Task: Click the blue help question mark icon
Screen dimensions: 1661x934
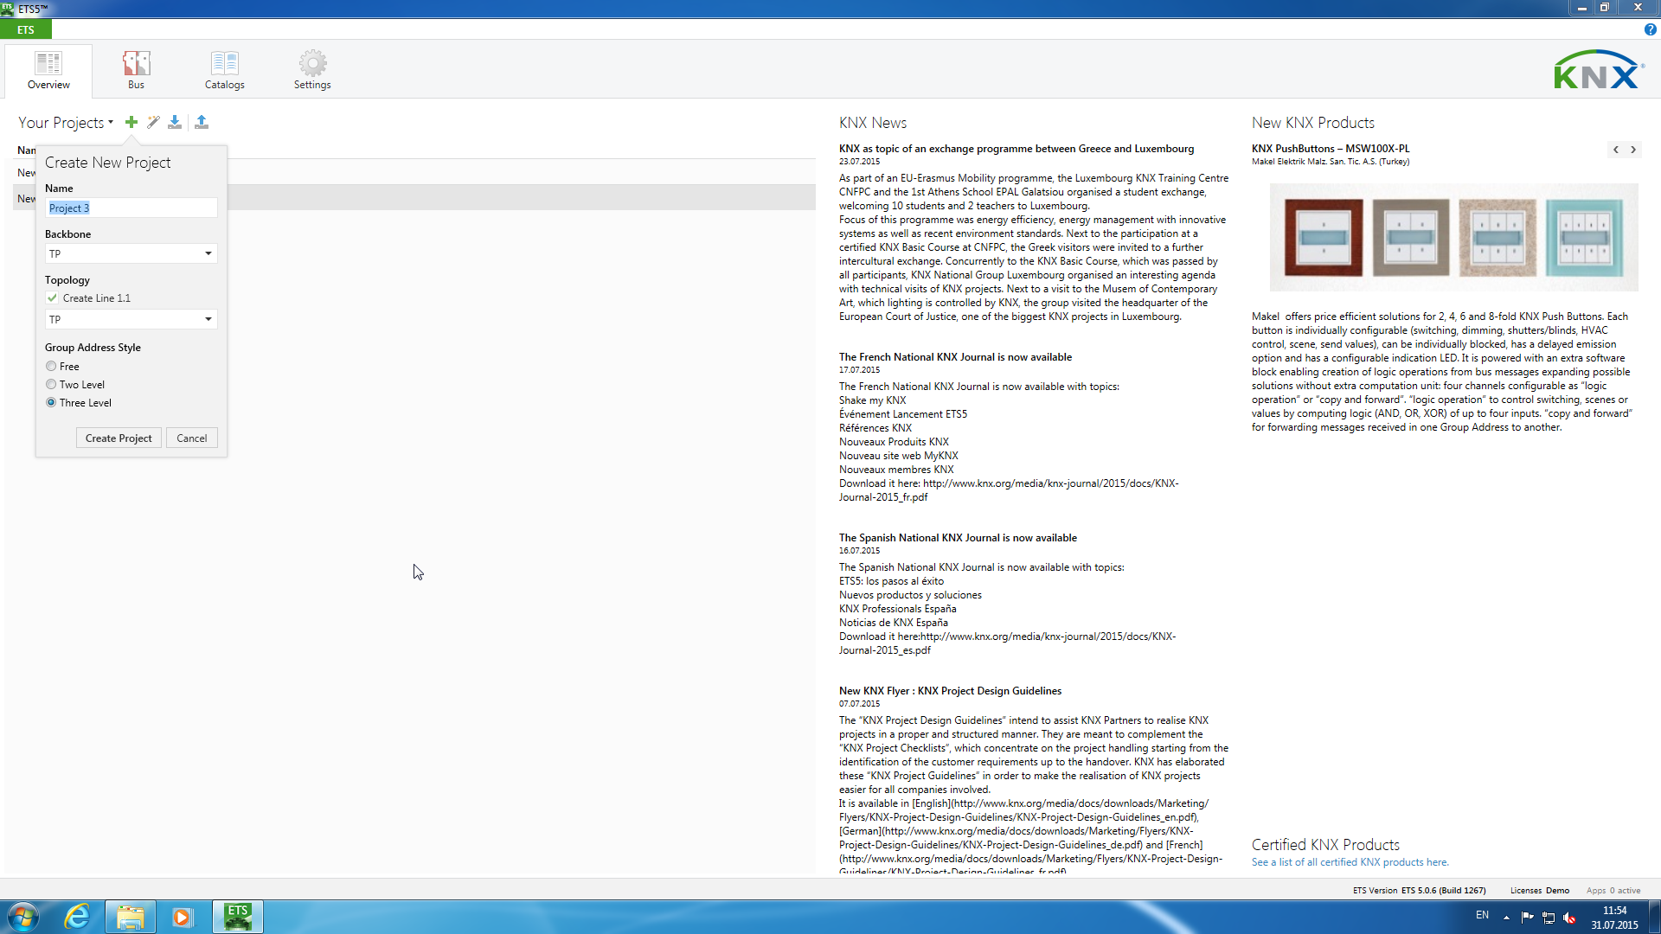Action: [x=1650, y=29]
